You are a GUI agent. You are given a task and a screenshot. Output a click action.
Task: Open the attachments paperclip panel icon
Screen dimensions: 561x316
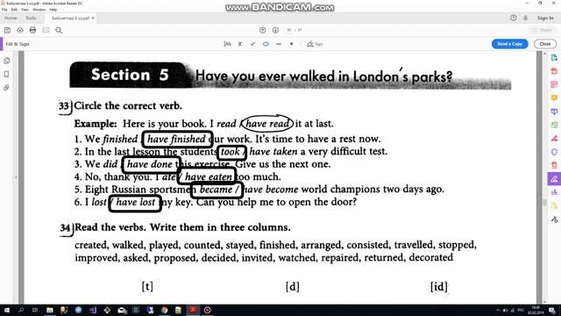(x=6, y=88)
